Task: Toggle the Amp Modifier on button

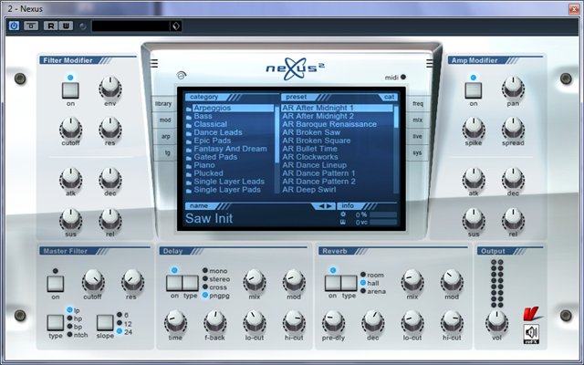Action: (474, 90)
